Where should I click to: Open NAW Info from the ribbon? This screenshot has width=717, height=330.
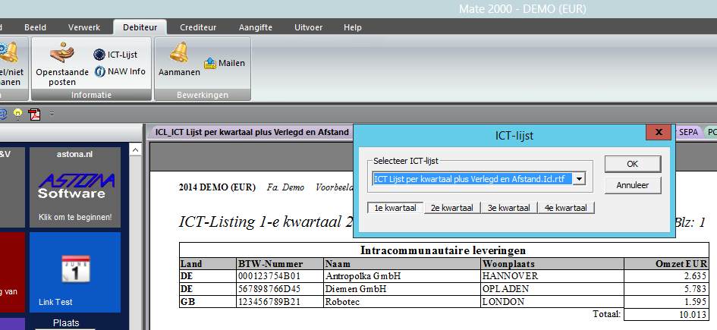120,71
